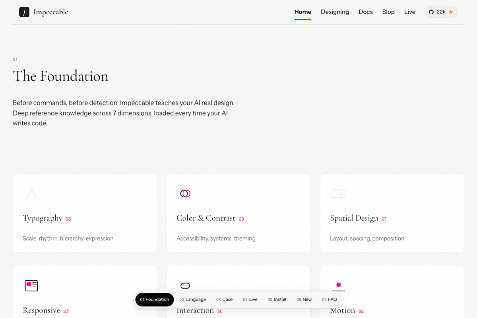Open the Designing nav item

(335, 12)
